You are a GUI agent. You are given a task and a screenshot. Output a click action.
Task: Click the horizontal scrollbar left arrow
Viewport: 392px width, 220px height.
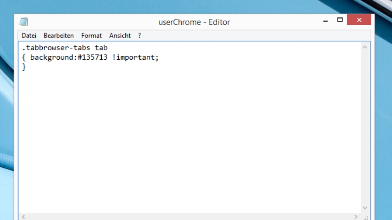(x=23, y=217)
